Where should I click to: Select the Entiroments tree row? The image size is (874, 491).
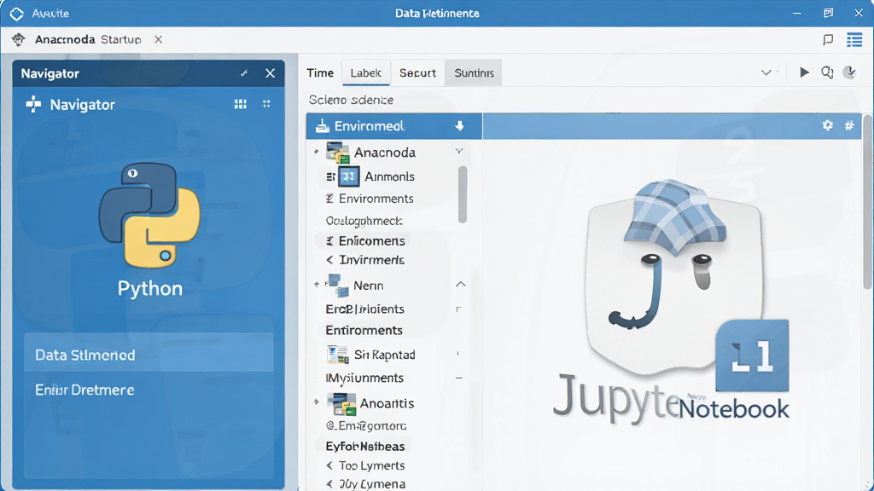364,330
